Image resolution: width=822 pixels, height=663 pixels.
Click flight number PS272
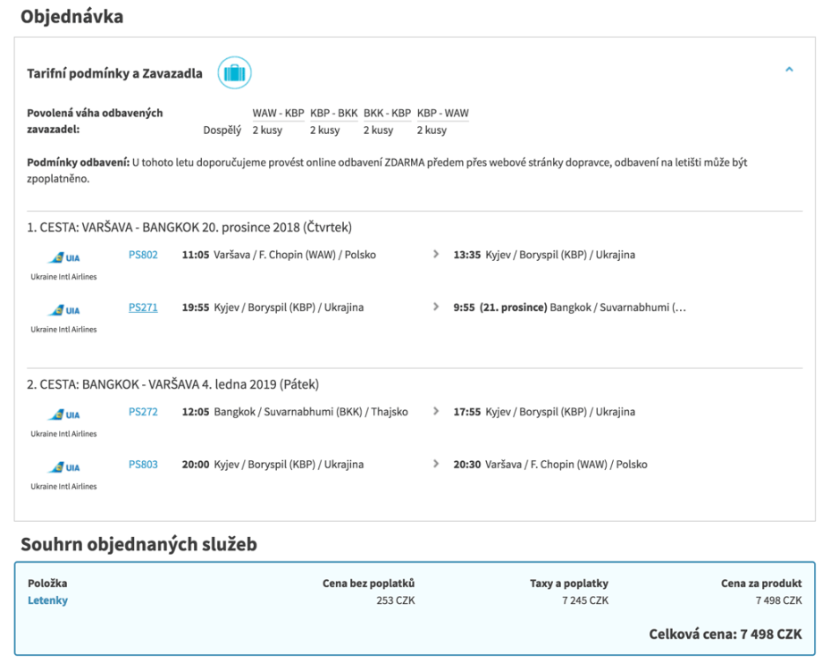[x=143, y=412]
